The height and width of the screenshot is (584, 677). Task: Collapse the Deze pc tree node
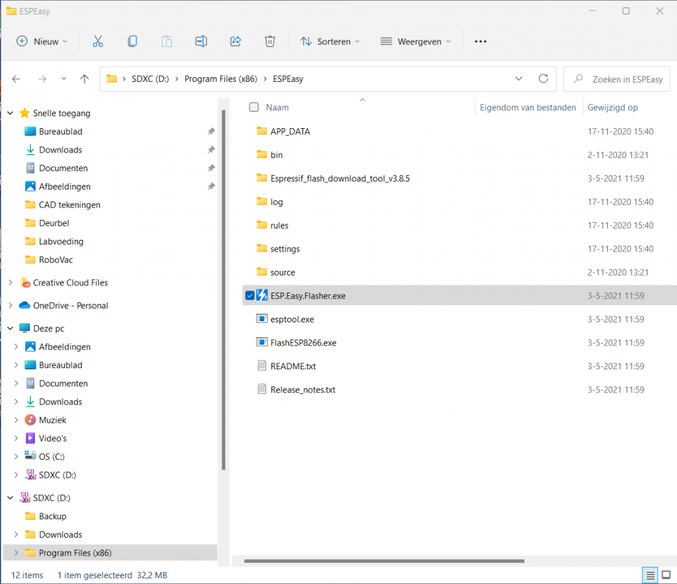(11, 328)
